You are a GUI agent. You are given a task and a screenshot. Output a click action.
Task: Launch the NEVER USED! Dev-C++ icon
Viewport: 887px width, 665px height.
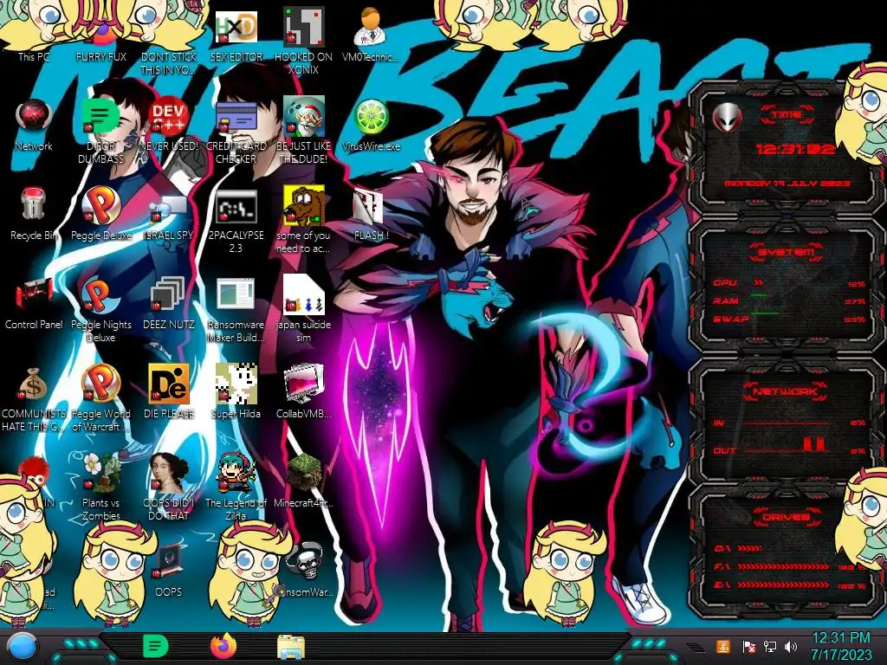tap(169, 123)
